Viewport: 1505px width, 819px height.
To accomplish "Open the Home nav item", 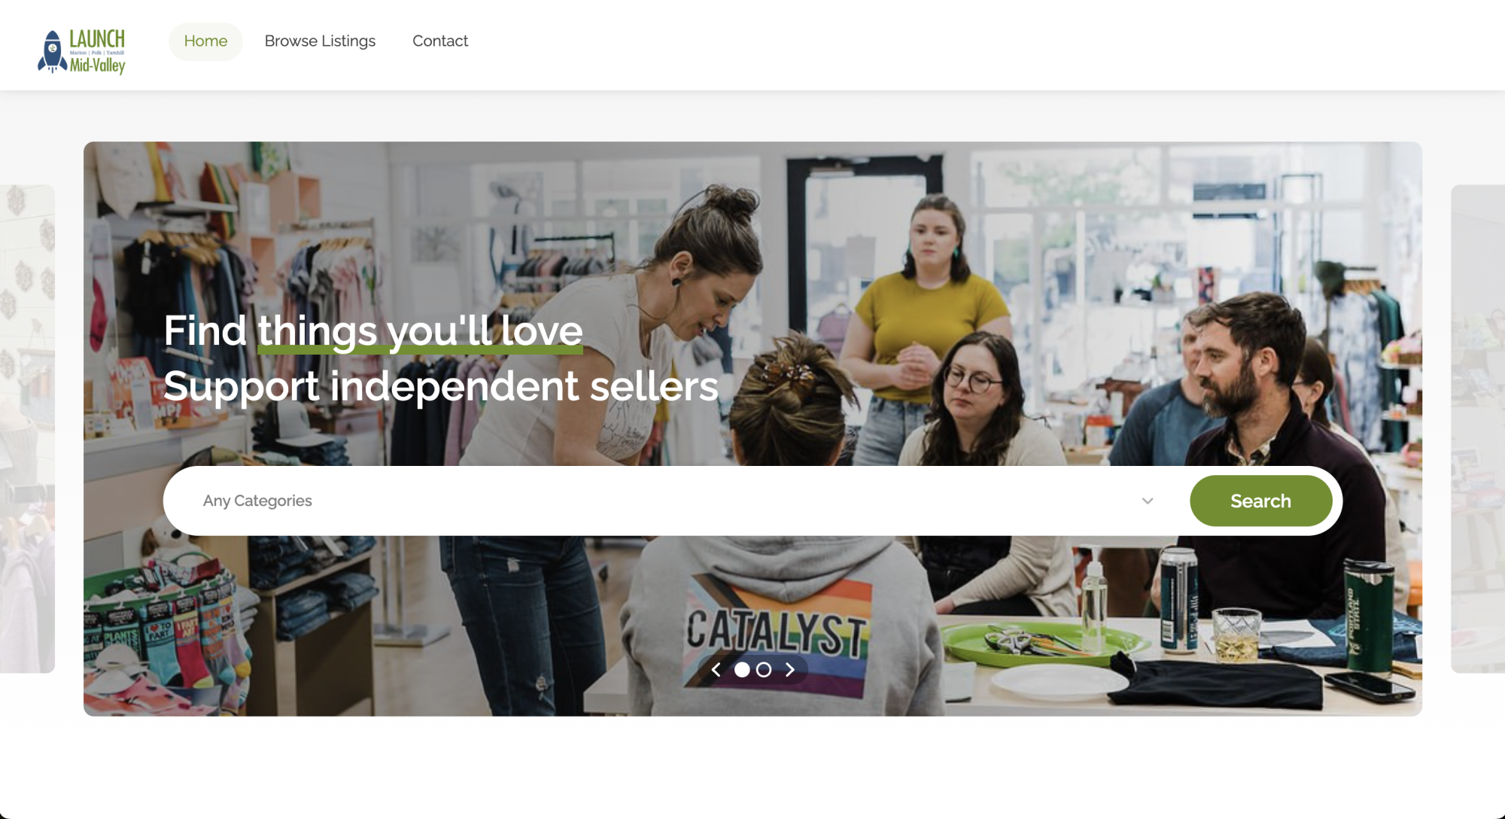I will tap(205, 41).
